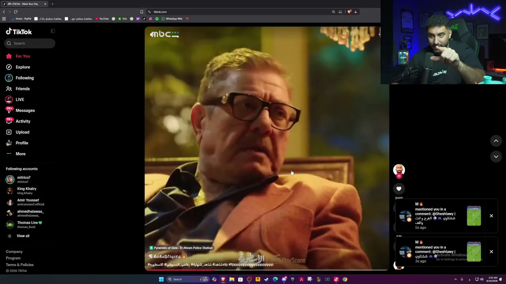This screenshot has width=506, height=284.
Task: Go back in the browser
Action: coord(4,12)
